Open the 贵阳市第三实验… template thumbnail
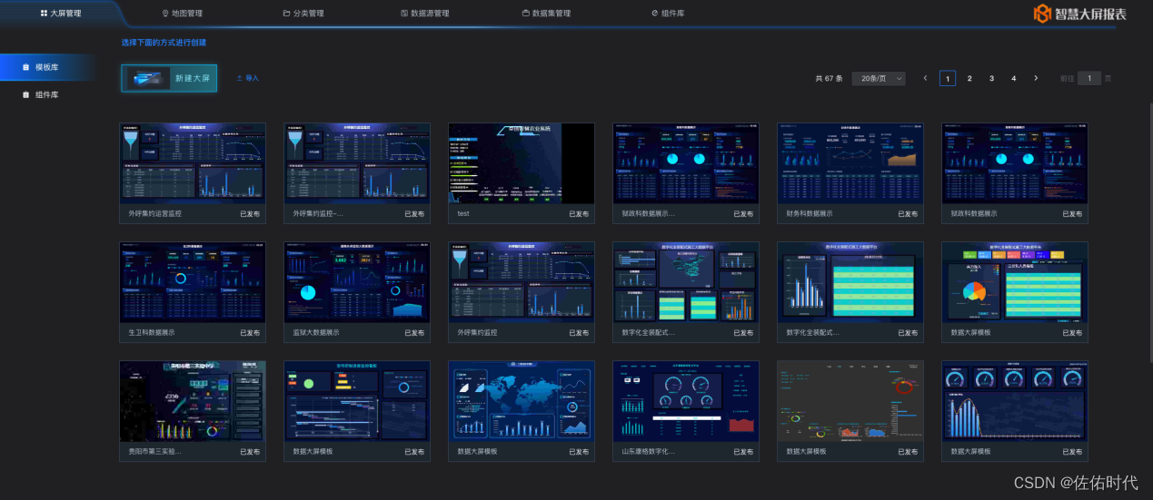The width and height of the screenshot is (1153, 500). pos(193,401)
